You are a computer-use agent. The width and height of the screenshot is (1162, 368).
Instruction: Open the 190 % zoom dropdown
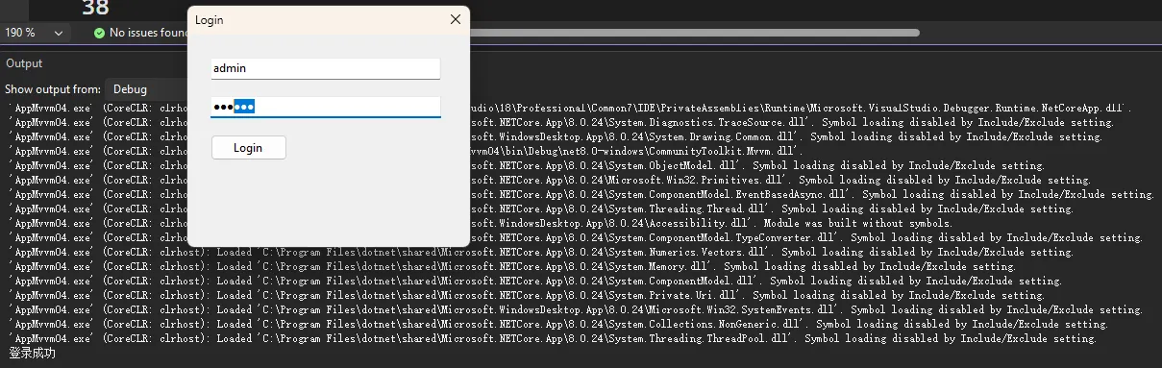click(x=36, y=33)
